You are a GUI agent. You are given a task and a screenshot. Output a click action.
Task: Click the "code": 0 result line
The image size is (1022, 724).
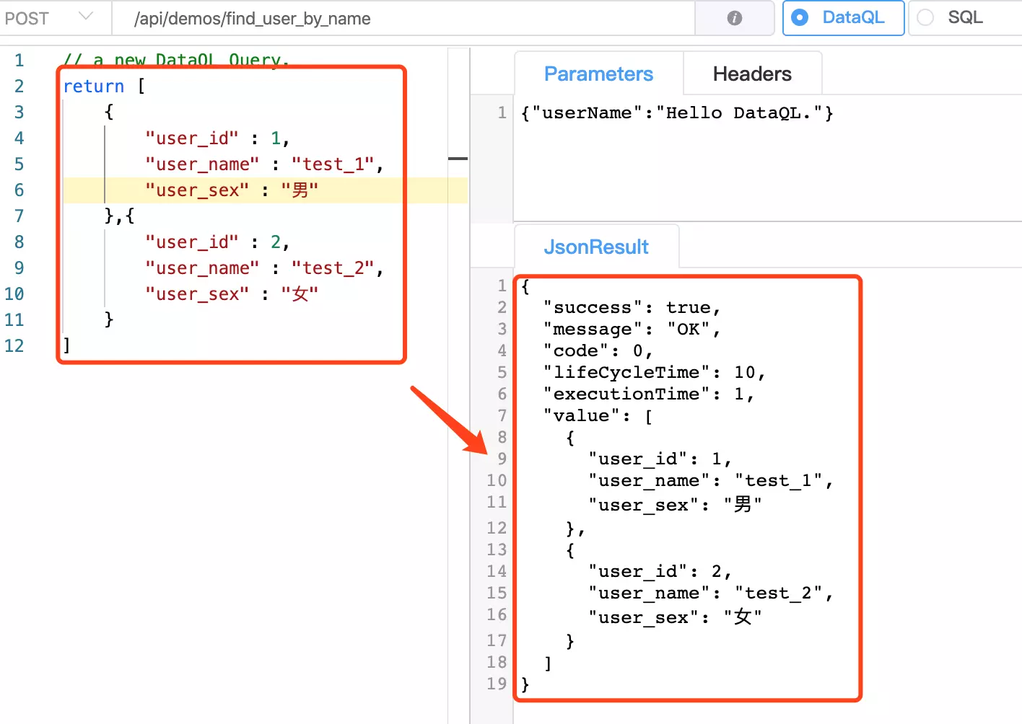tap(598, 351)
